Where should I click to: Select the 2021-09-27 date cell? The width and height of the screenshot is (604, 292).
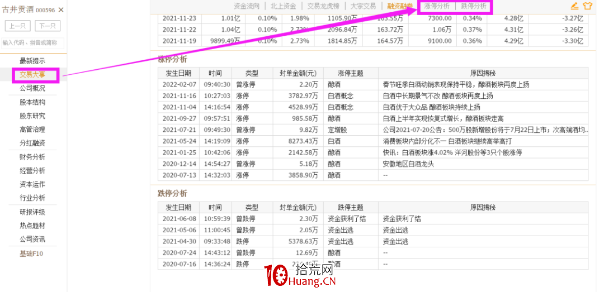point(179,118)
